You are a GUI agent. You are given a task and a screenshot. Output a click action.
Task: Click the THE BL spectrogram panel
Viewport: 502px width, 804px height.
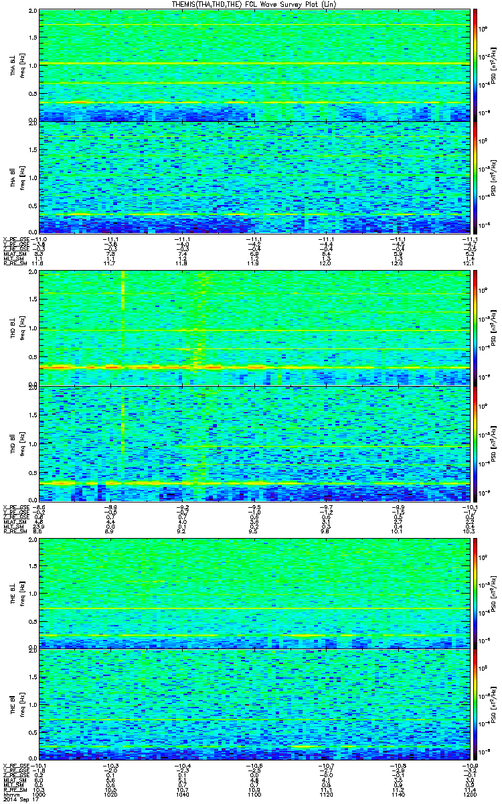[254, 593]
